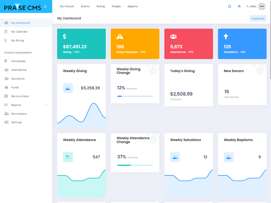Screen dimensions: 271x203
Task: Click praying hands icon on Prayer Requests card
Action: (x=120, y=36)
